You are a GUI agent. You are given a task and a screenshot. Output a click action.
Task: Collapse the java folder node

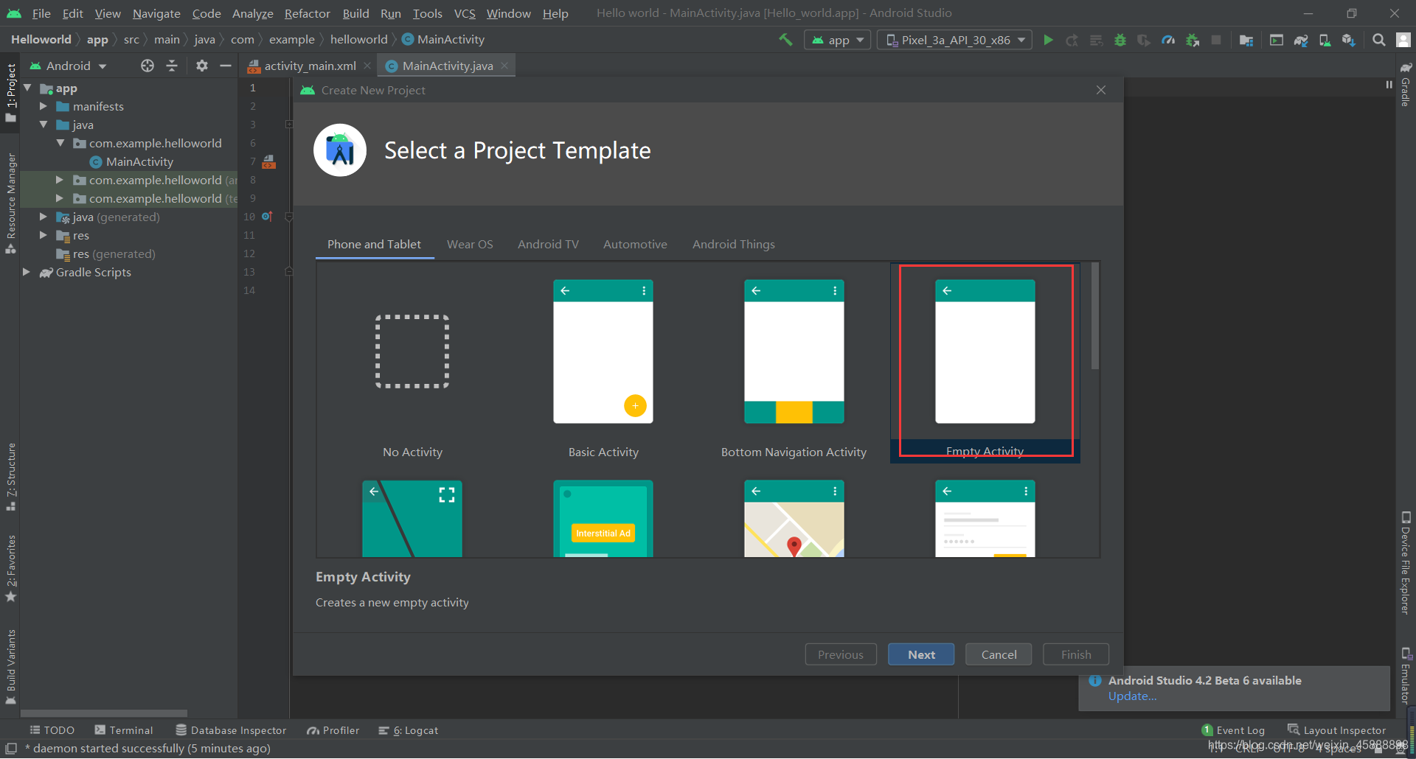click(44, 125)
